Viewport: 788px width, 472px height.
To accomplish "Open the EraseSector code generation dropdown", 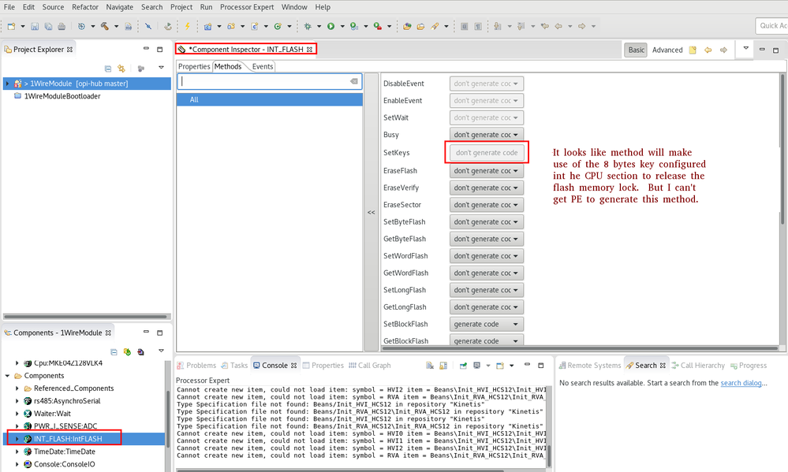I will (x=486, y=205).
